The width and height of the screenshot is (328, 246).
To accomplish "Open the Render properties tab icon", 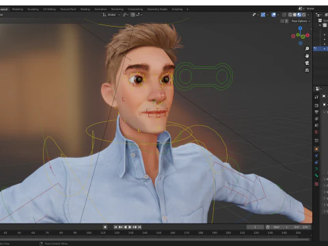I will coord(316,105).
